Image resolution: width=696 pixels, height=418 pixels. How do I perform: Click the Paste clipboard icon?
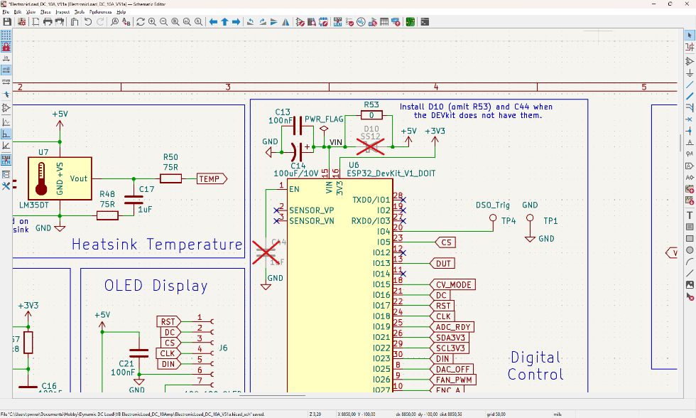click(x=74, y=22)
